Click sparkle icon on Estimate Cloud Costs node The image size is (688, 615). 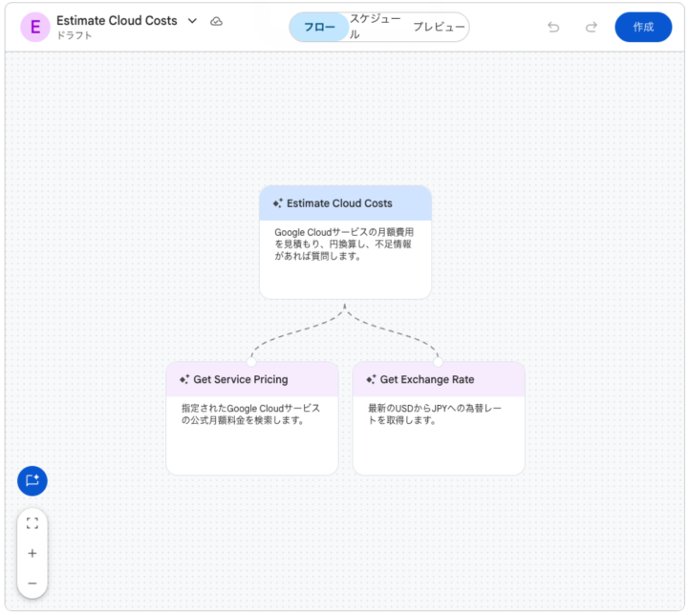tap(277, 203)
